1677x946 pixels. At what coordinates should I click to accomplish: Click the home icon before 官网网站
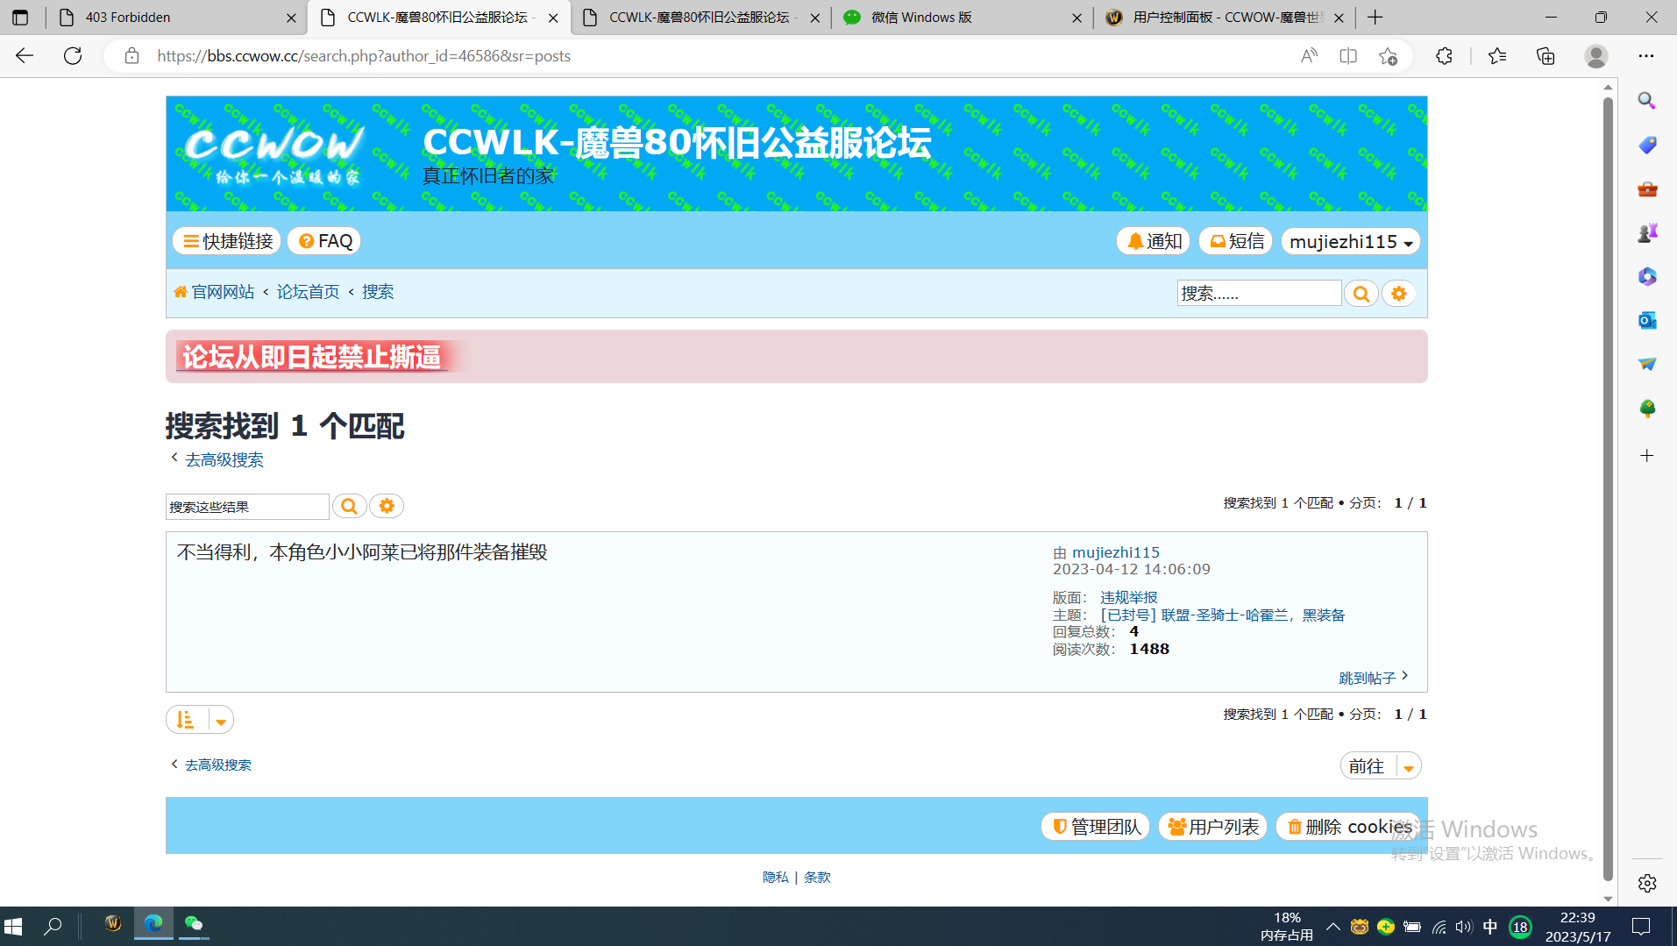tap(180, 291)
